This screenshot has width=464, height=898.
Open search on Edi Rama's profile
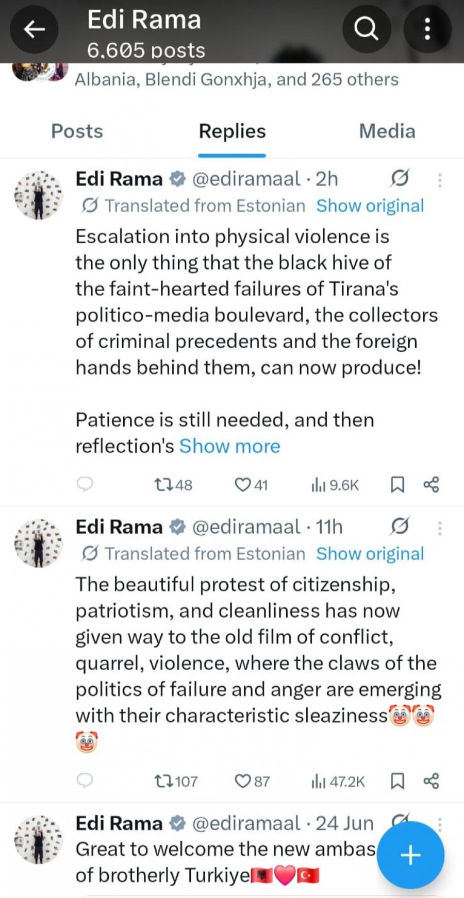click(x=366, y=28)
